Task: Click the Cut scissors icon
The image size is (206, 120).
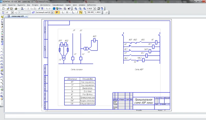Action: click(28, 8)
